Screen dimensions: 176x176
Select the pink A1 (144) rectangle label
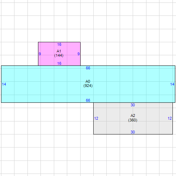pos(59,53)
